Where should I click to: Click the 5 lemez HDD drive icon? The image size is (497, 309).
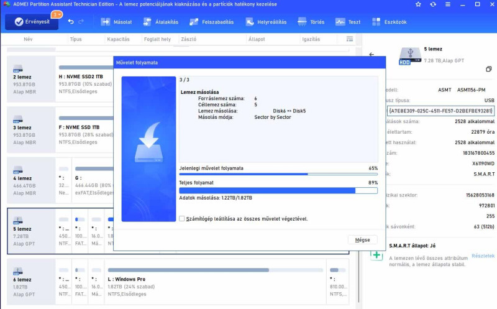410,55
